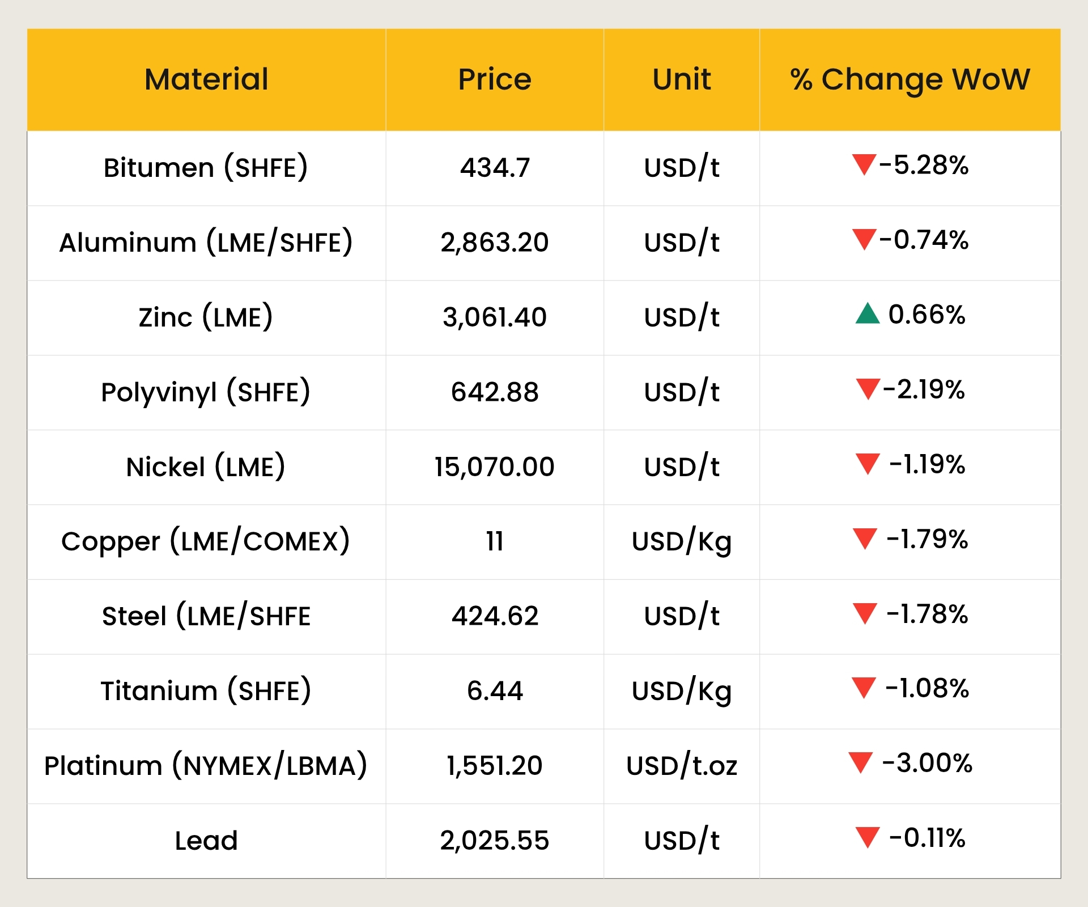Image resolution: width=1088 pixels, height=907 pixels.
Task: Click the green up arrow next to 0.66%
Action: pyautogui.click(x=867, y=314)
